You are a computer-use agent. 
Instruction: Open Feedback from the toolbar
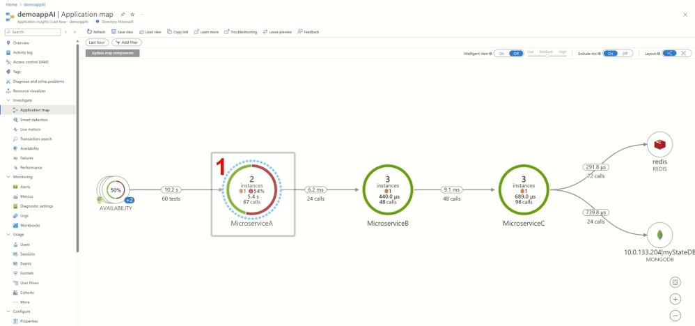[309, 32]
